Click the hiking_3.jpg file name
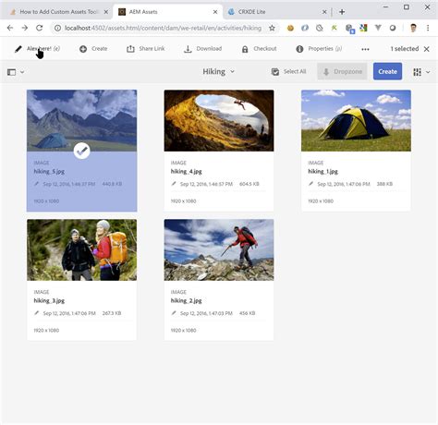The image size is (438, 425). [x=49, y=300]
